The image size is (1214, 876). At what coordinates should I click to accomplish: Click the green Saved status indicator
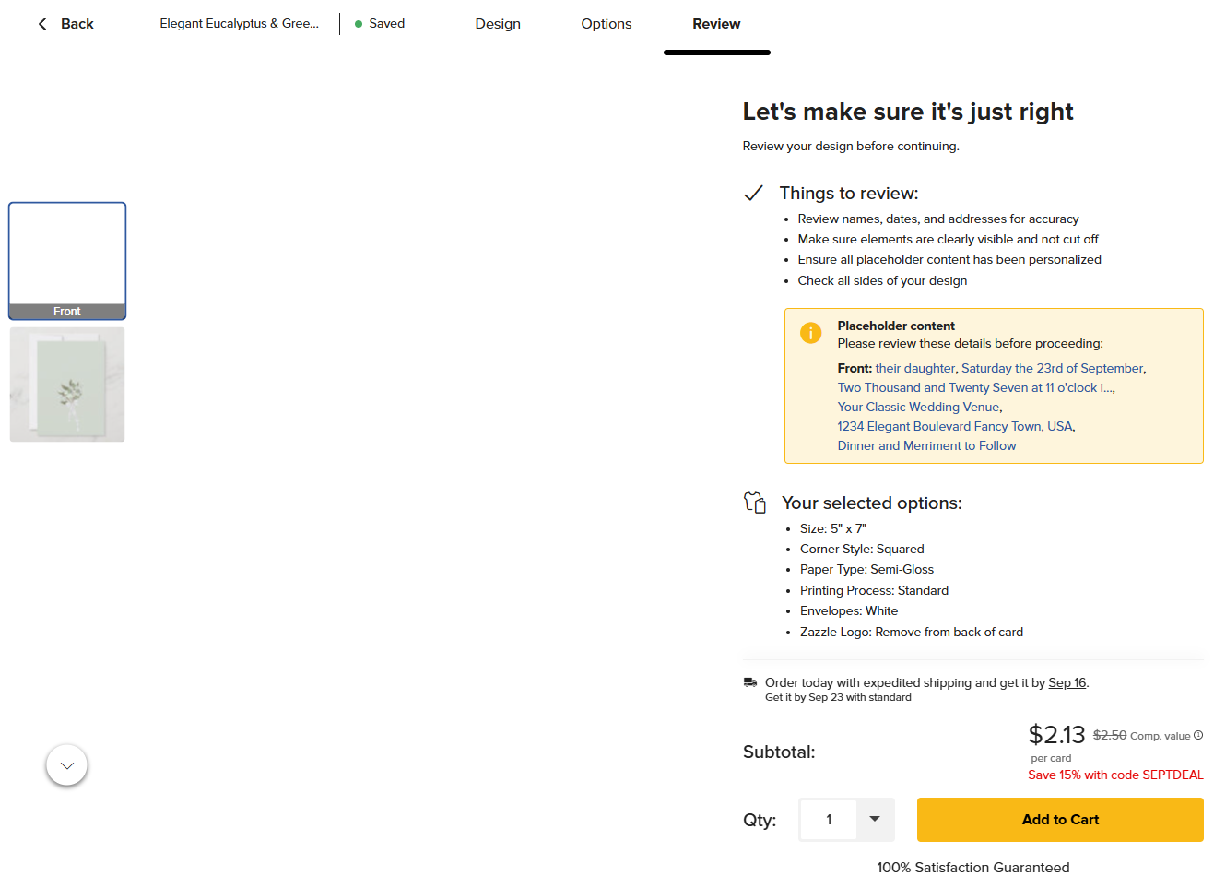pos(380,24)
